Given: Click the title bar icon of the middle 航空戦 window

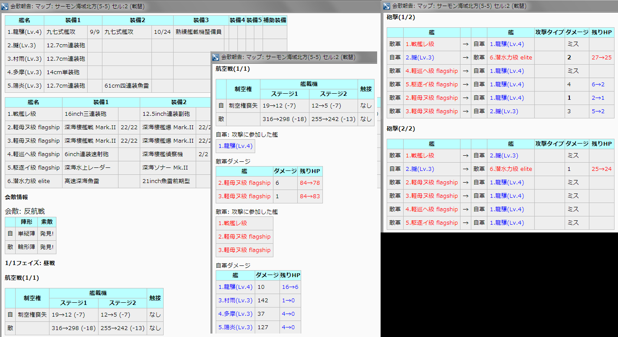Looking at the screenshot, I should (x=216, y=57).
